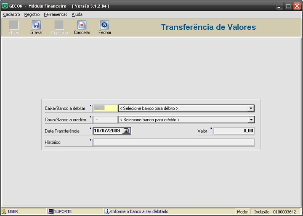Image resolution: width=303 pixels, height=216 pixels.
Task: Focus the yellow debit bank code field
Action: [105, 108]
